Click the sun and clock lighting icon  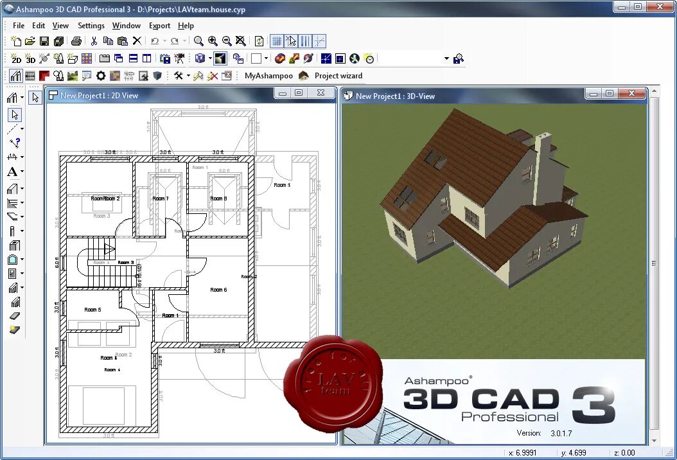coord(369,58)
